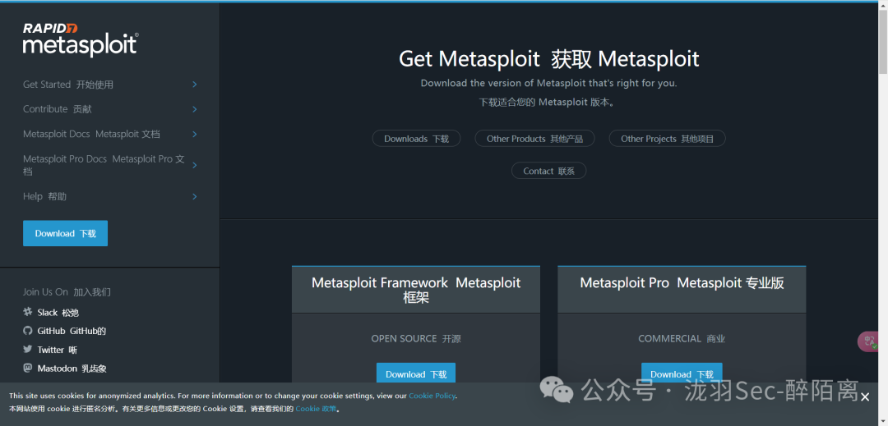Select the Contact pill button

tap(548, 171)
